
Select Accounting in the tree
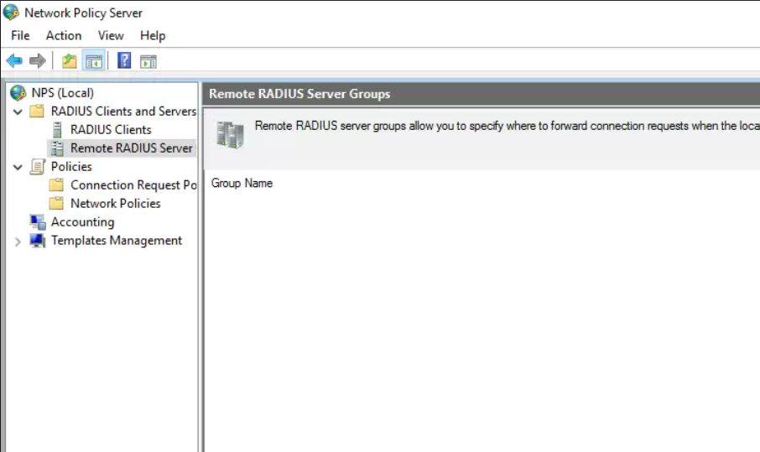(x=83, y=221)
